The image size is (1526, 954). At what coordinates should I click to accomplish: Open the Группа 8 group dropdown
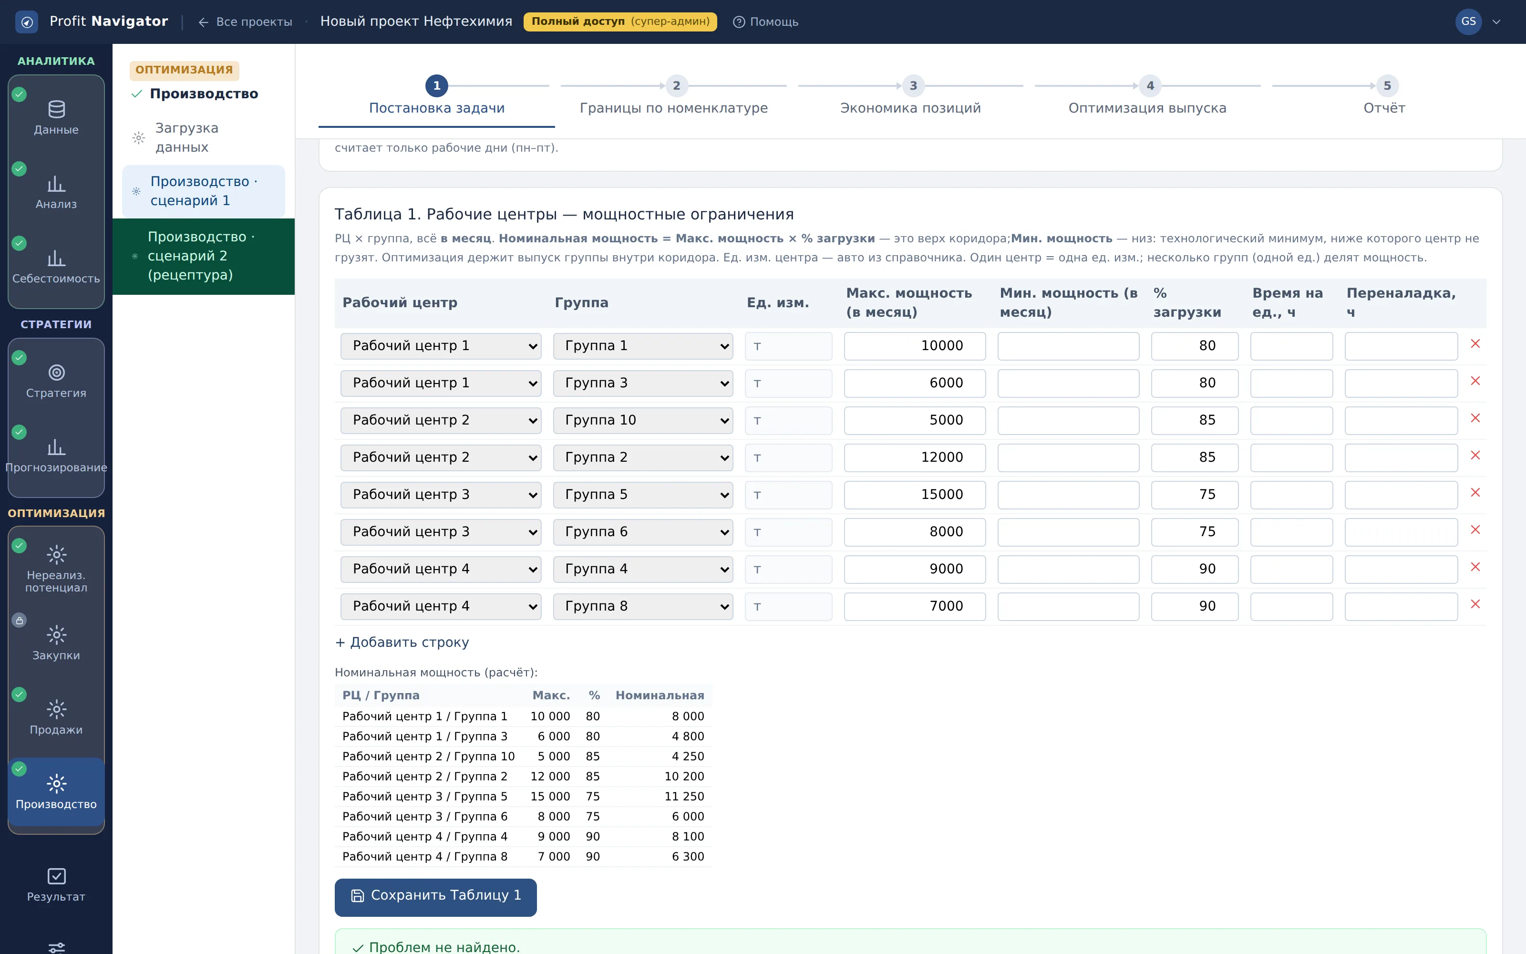[x=642, y=606]
